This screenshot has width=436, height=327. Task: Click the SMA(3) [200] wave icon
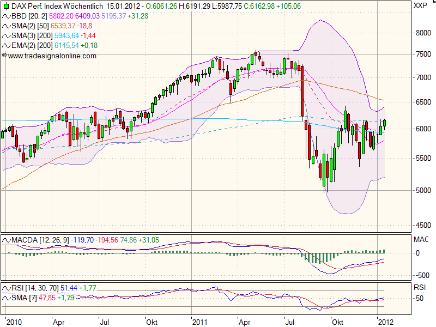[x=6, y=35]
